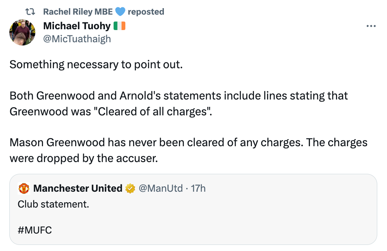Screen dimensions: 387x251
Task: Click the repost arrows icon
Action: pos(30,12)
